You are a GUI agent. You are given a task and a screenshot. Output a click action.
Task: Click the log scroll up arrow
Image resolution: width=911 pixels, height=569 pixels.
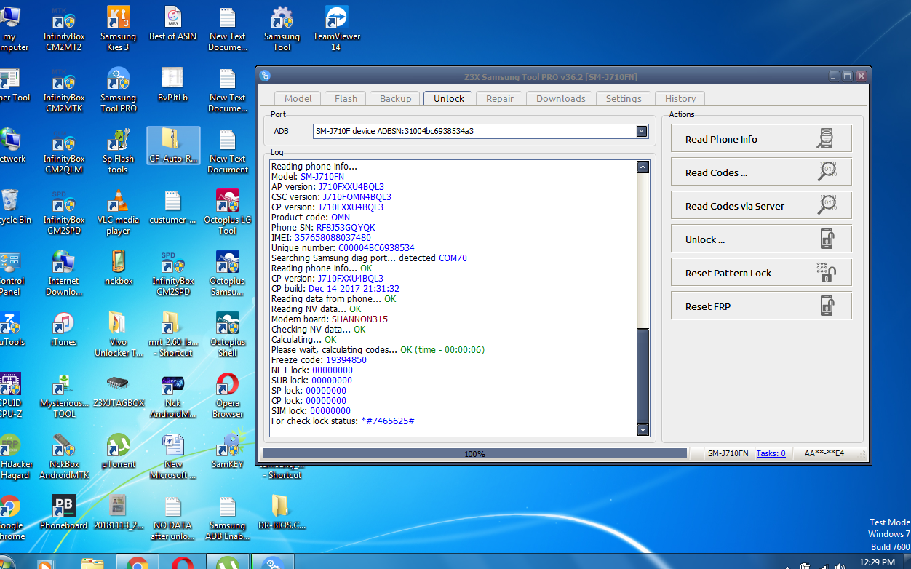pos(643,167)
